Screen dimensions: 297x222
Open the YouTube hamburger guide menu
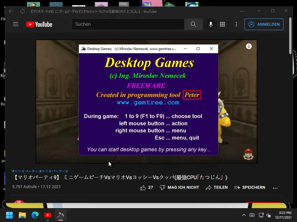tap(16, 24)
